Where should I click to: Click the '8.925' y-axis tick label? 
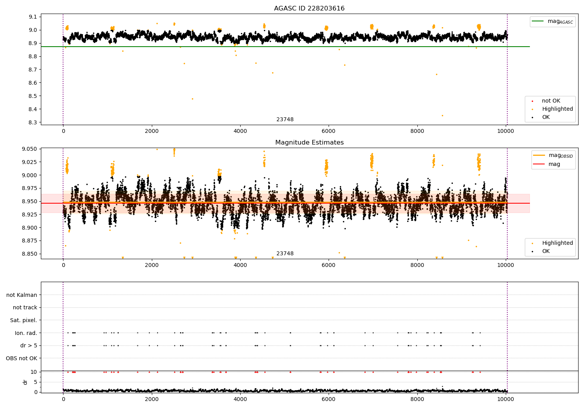[x=30, y=214]
